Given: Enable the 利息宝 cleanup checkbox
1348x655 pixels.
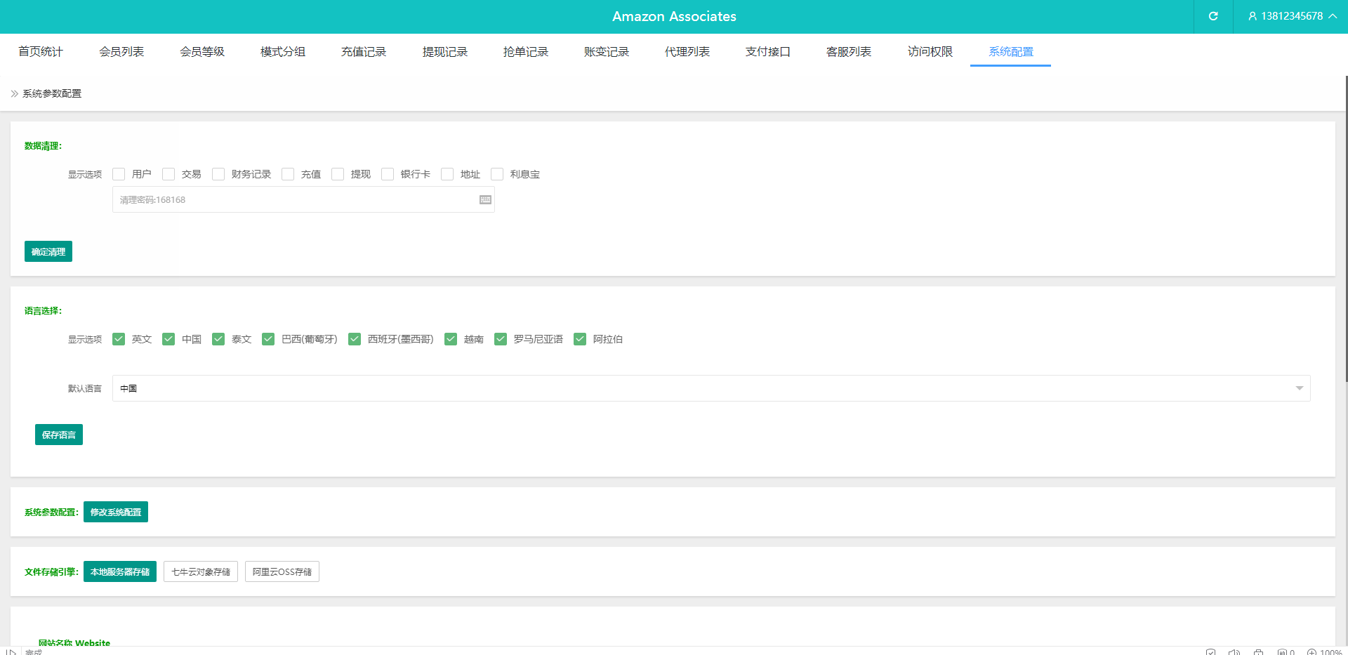Looking at the screenshot, I should 497,174.
